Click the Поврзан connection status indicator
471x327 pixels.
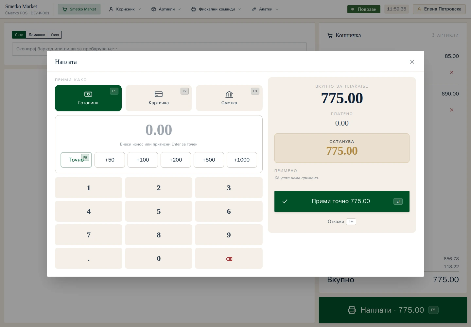coord(364,9)
